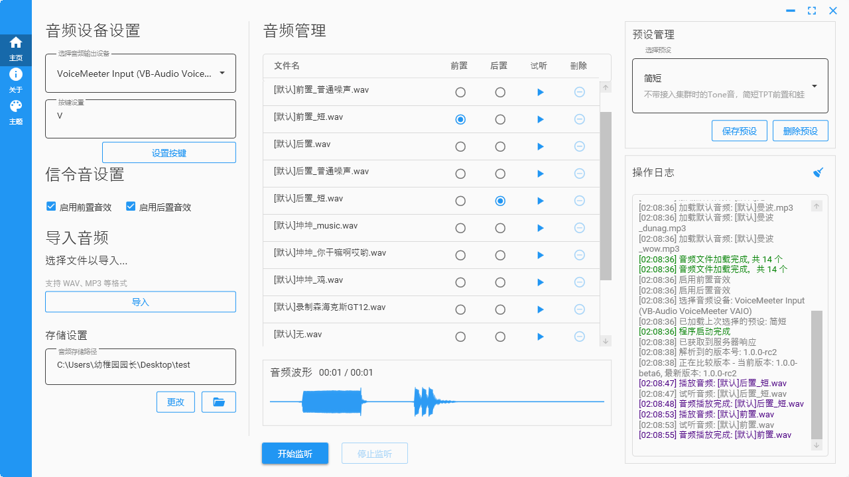Delete icon for [默认]后置_普通噪声.wav
Screen dimensions: 849x477
[579, 174]
